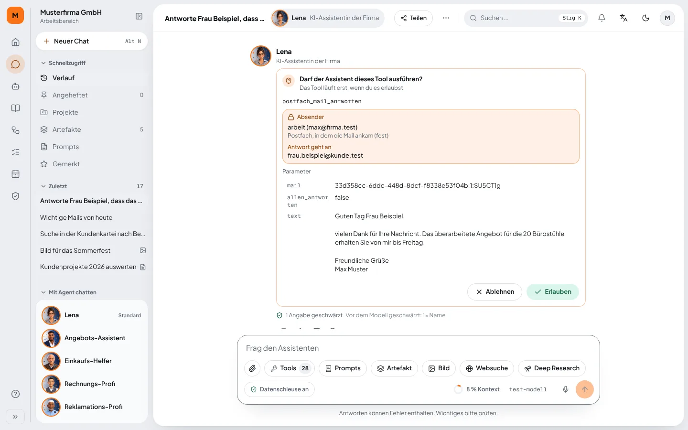The height and width of the screenshot is (430, 688).
Task: Toggle the Websuche option
Action: 486,368
